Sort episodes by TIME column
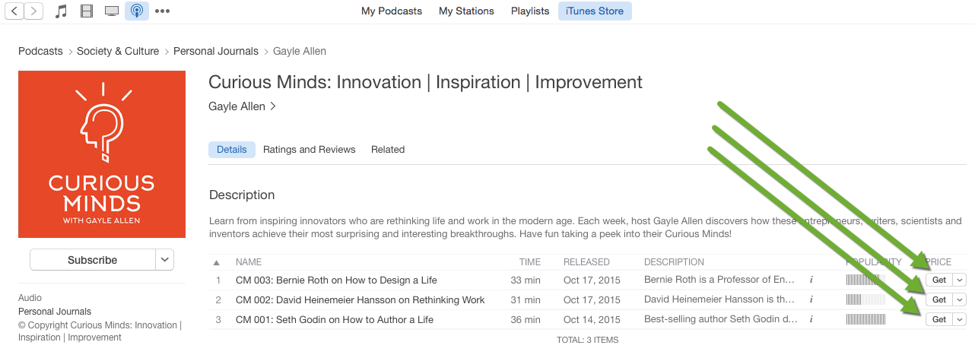The width and height of the screenshot is (975, 358). (530, 262)
